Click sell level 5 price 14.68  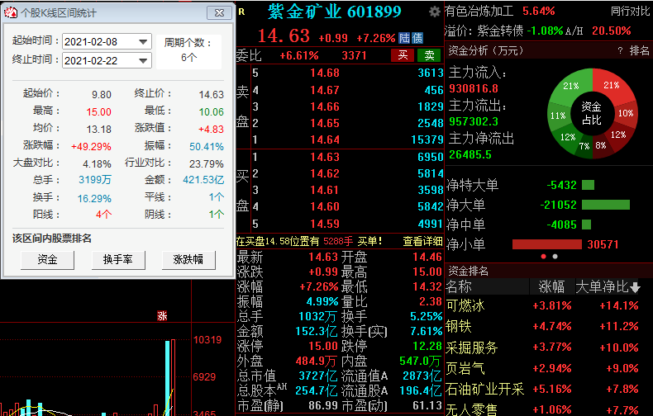coord(324,73)
